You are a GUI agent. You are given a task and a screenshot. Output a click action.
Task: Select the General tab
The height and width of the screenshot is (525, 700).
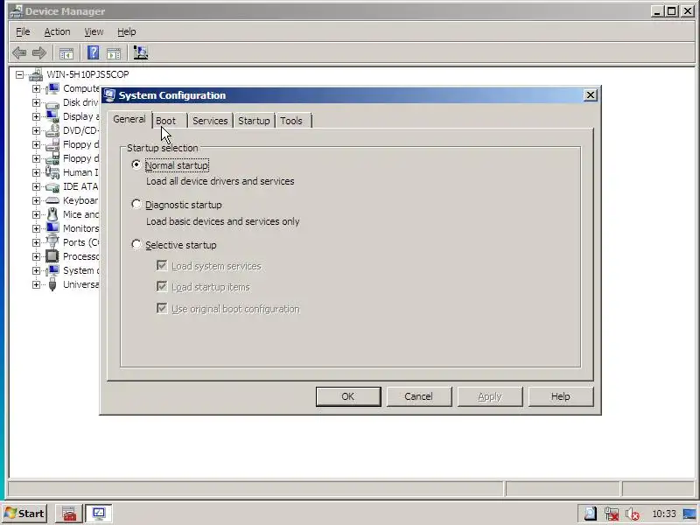(129, 119)
